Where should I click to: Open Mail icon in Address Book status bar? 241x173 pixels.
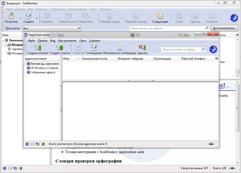[32, 144]
